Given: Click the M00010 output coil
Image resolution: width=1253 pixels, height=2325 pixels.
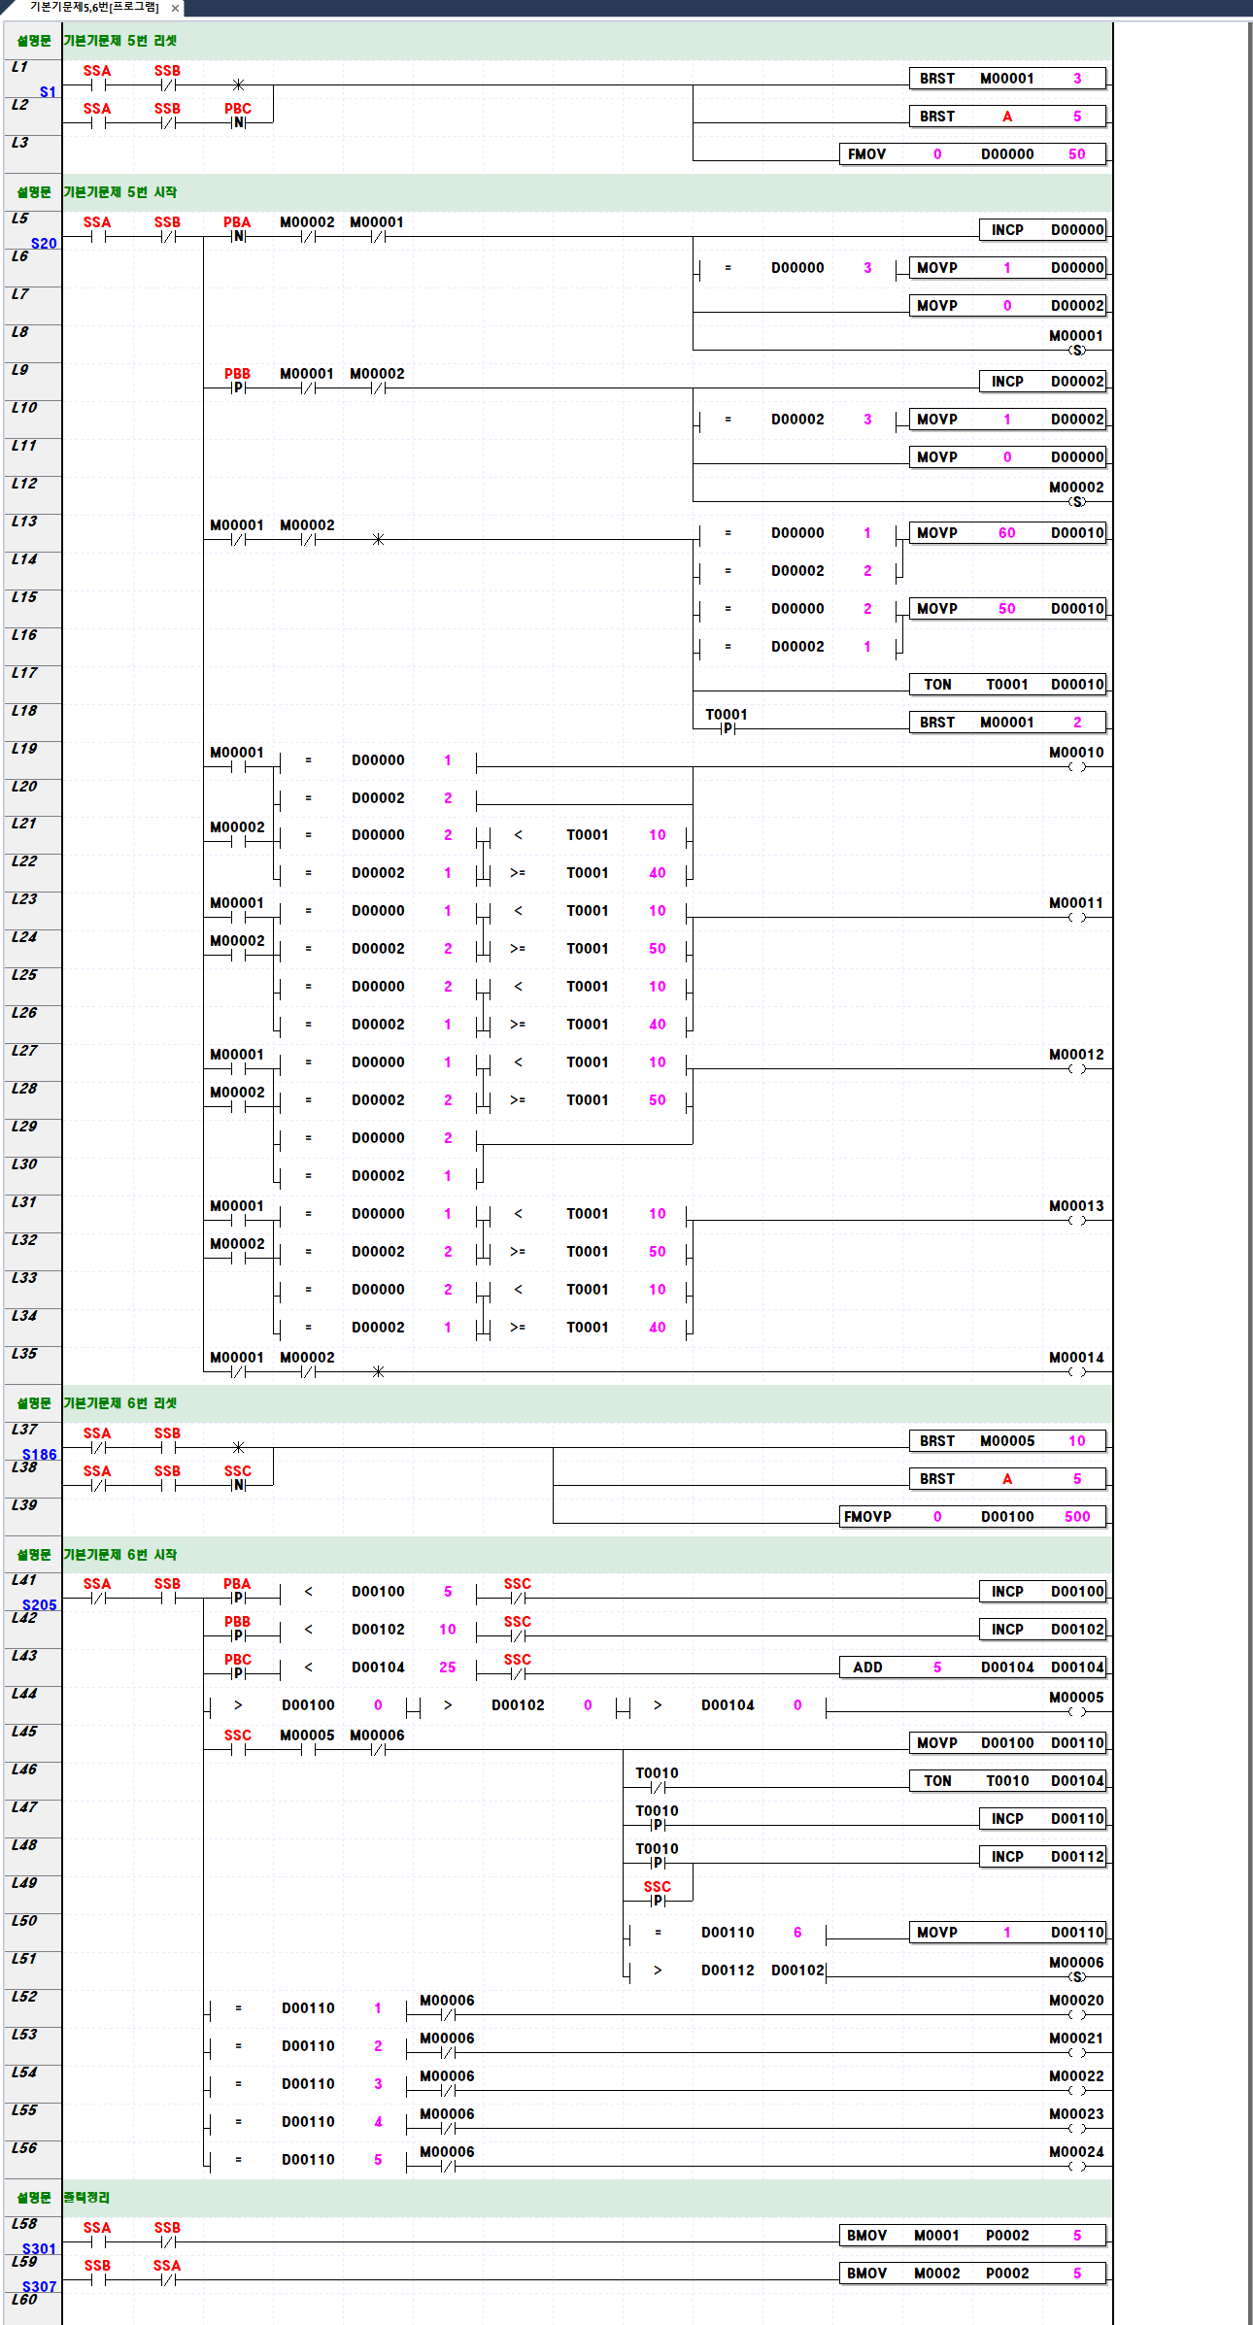Looking at the screenshot, I should click(1076, 766).
